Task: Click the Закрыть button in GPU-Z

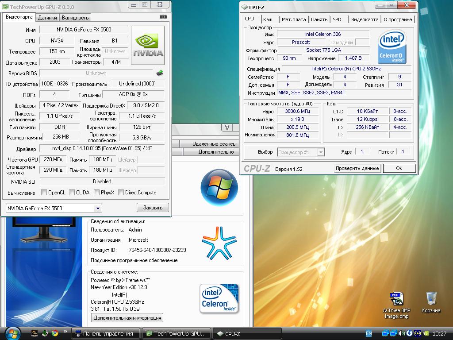Action: click(153, 208)
